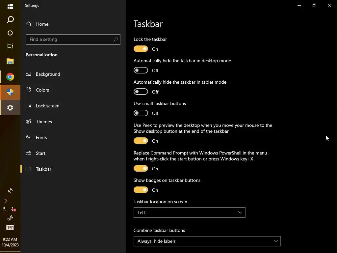The height and width of the screenshot is (253, 337).
Task: Click the Windows Security shield icon
Action: (x=10, y=92)
